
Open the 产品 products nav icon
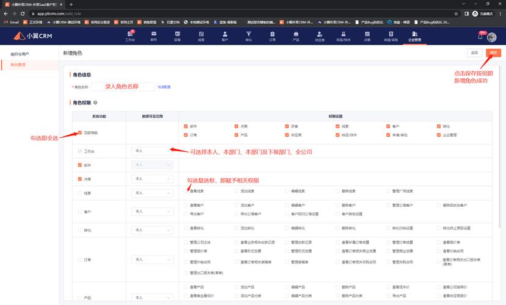coord(296,36)
